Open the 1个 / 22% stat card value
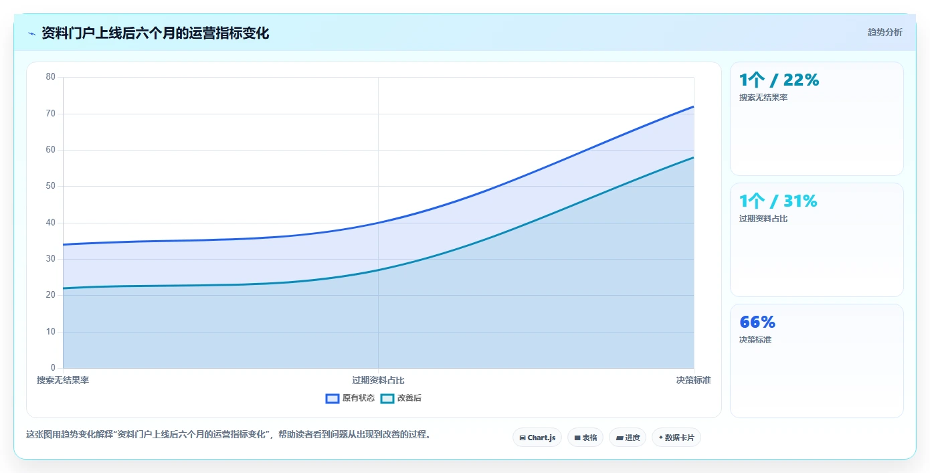The width and height of the screenshot is (930, 473). pyautogui.click(x=779, y=80)
